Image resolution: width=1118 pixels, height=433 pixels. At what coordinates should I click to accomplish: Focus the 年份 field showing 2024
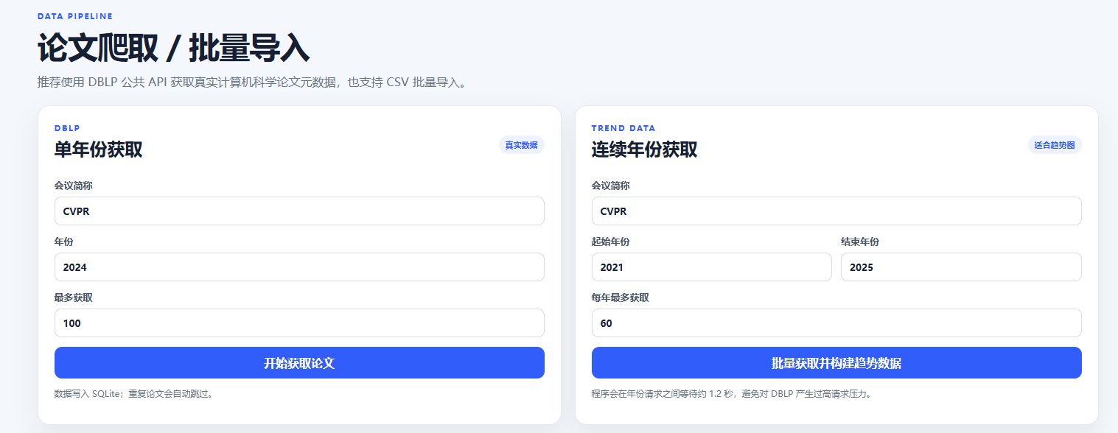(x=299, y=267)
